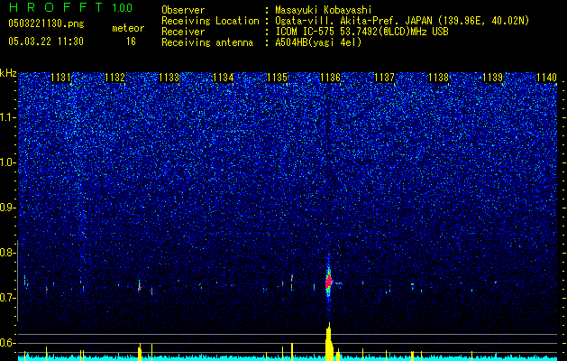Screen dimensions: 567x361
Task: Click the 1134 time marker
Action: [x=223, y=78]
